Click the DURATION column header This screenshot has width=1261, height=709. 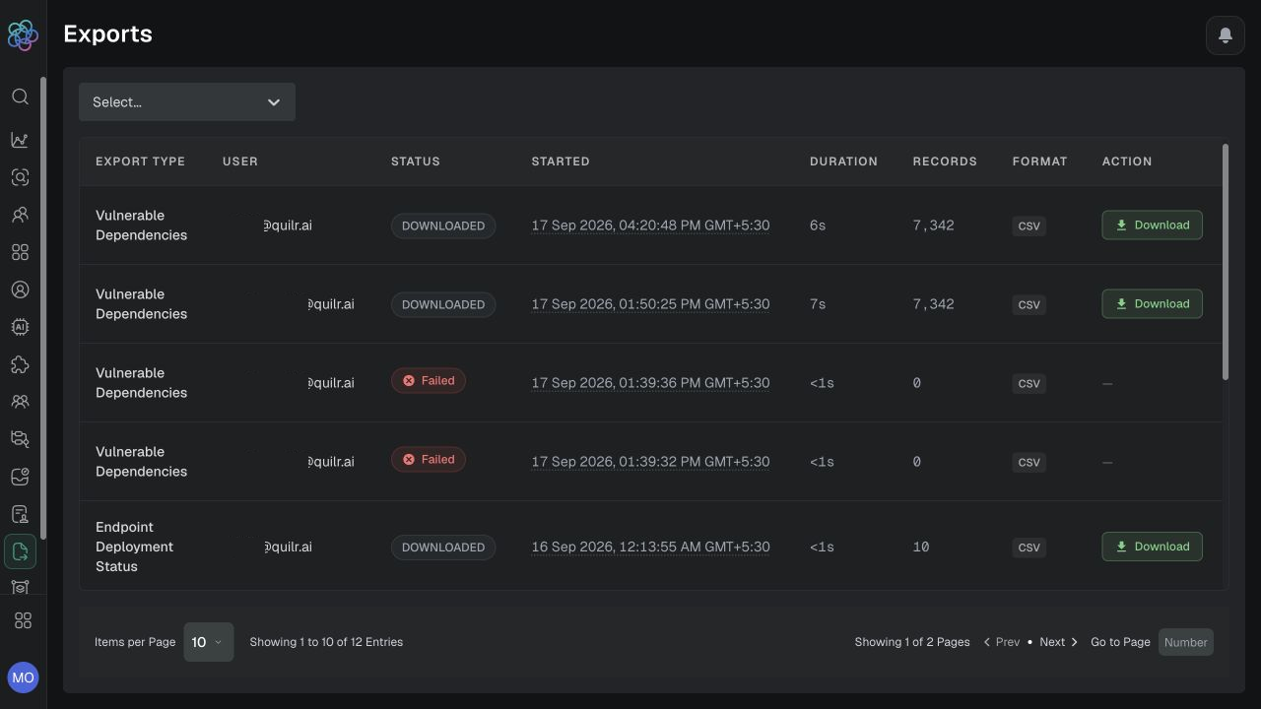point(843,161)
